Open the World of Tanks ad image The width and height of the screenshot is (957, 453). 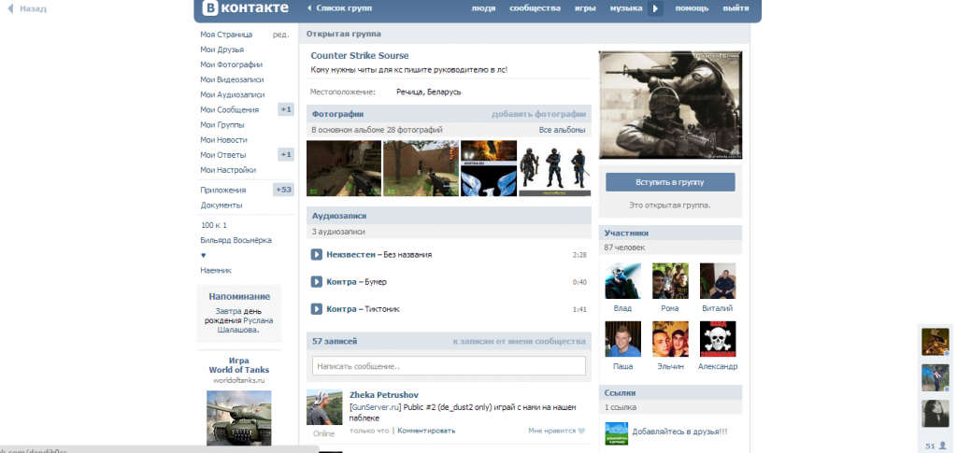click(237, 416)
